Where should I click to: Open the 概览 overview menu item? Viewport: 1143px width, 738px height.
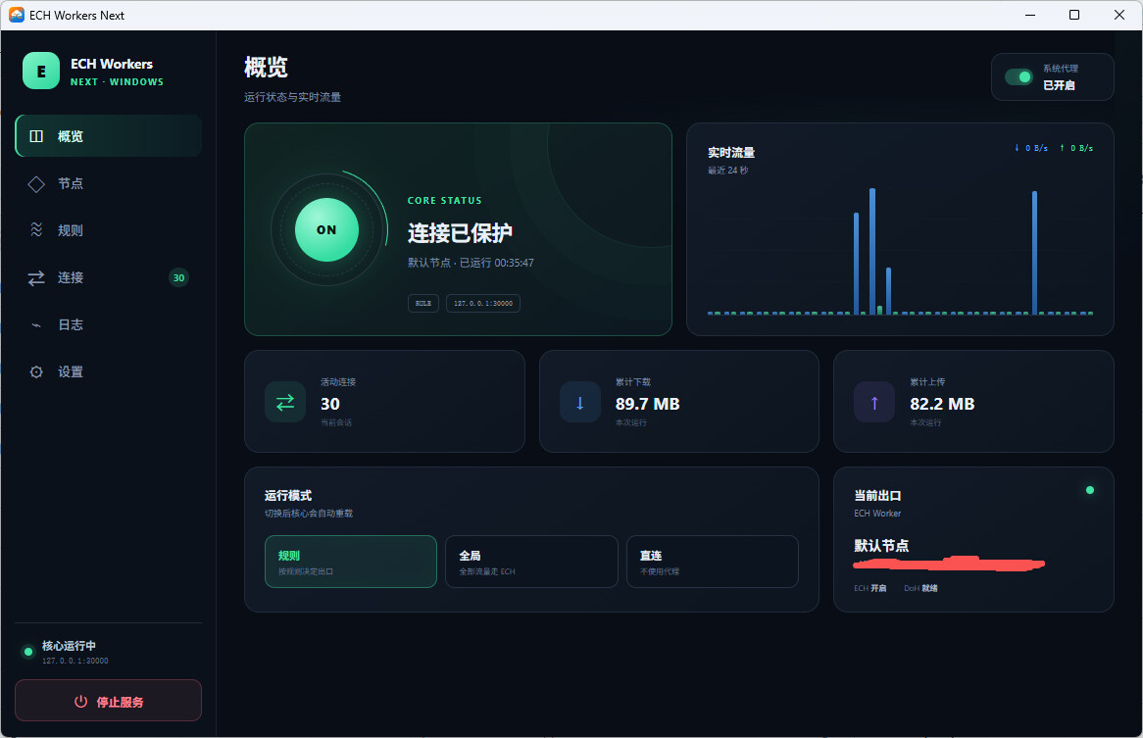tap(109, 136)
